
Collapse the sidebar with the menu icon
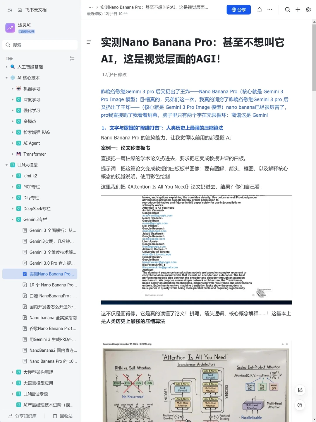point(10,10)
